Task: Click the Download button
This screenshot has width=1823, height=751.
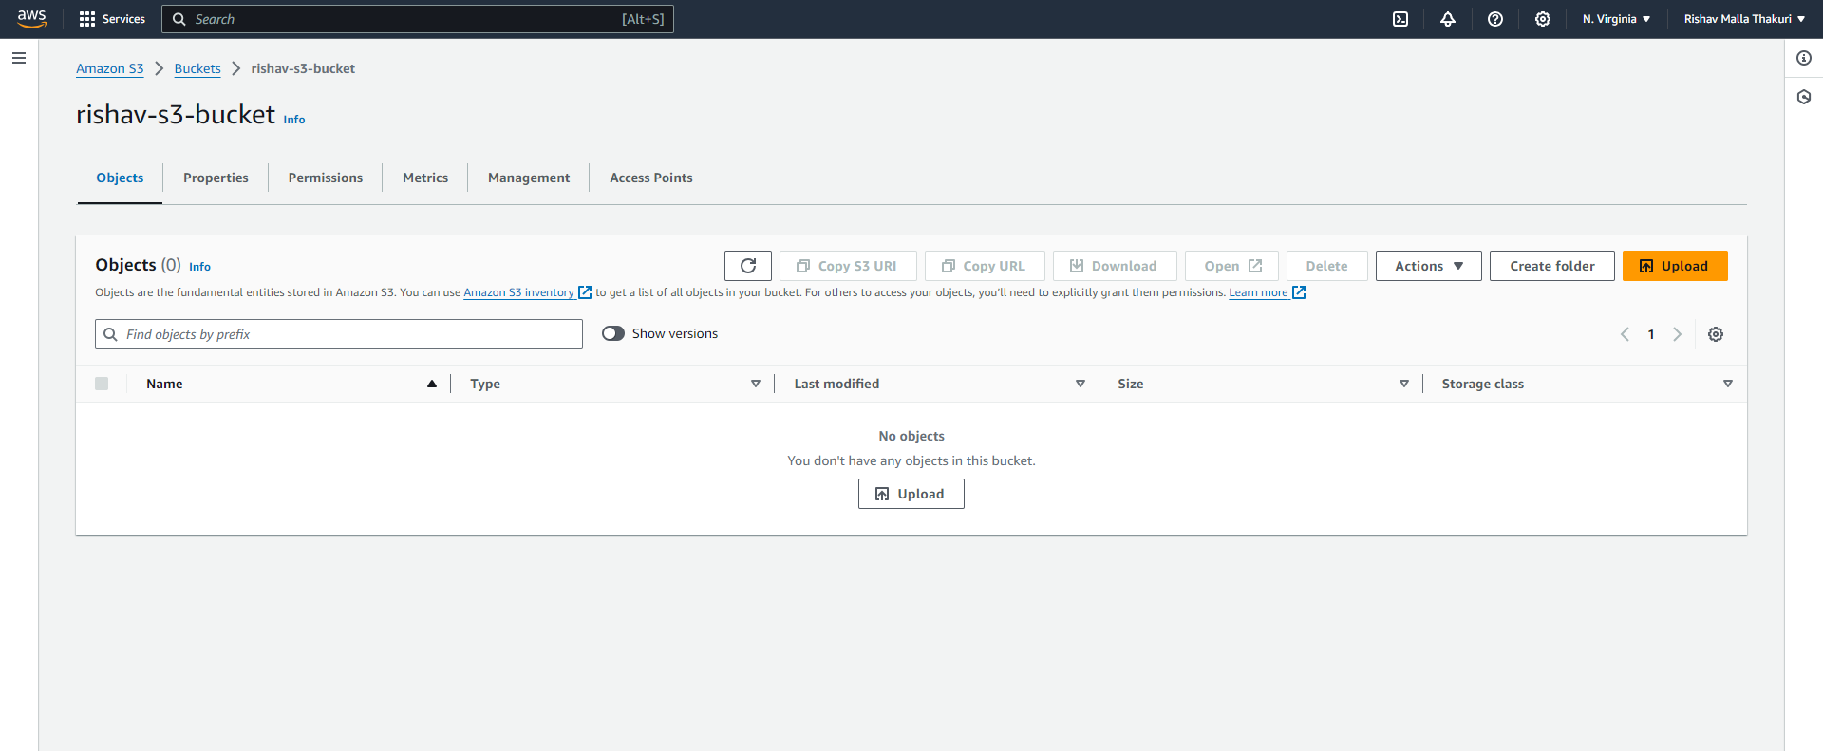Action: pos(1115,266)
